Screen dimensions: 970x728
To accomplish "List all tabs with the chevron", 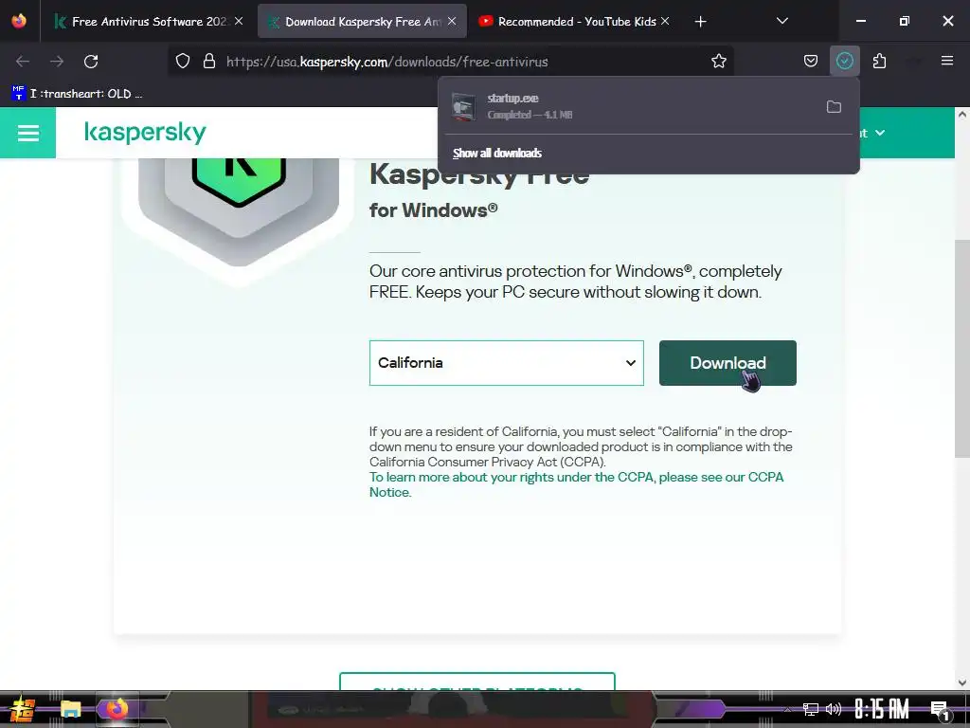I will coord(781,21).
